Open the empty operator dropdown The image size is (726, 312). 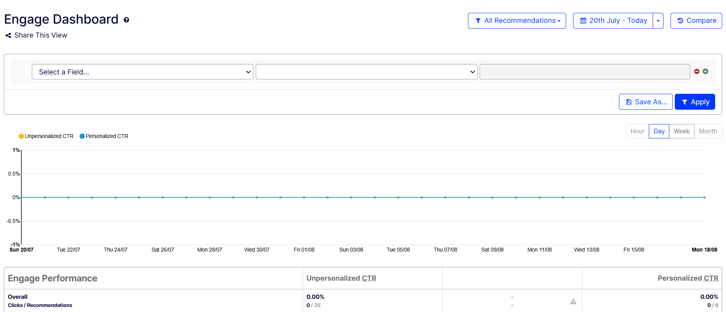pos(366,72)
